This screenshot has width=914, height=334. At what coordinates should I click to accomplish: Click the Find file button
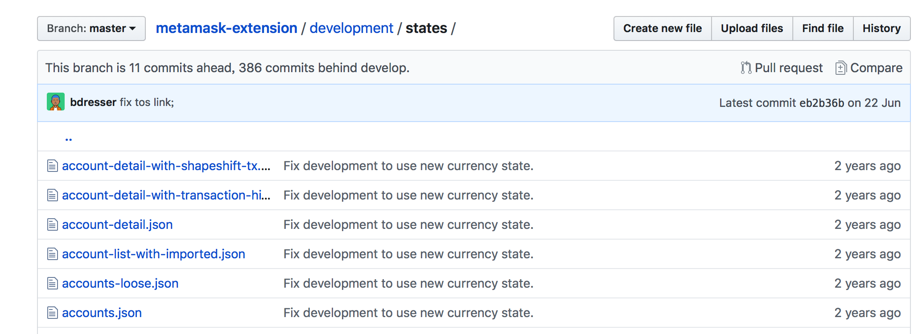(x=823, y=29)
